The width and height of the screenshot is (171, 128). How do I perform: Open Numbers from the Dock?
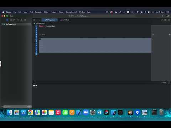pyautogui.click(x=65, y=112)
